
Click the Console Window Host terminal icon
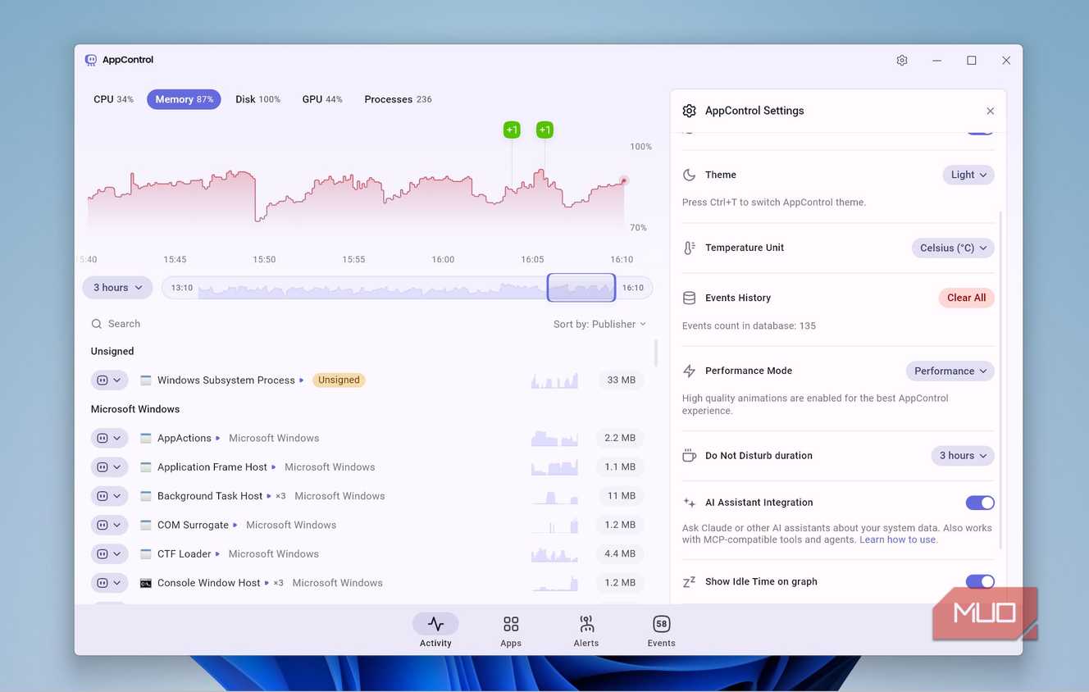click(146, 583)
